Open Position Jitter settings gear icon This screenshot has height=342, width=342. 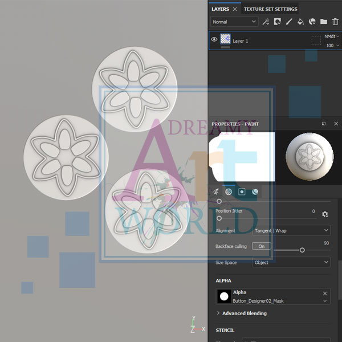click(325, 214)
